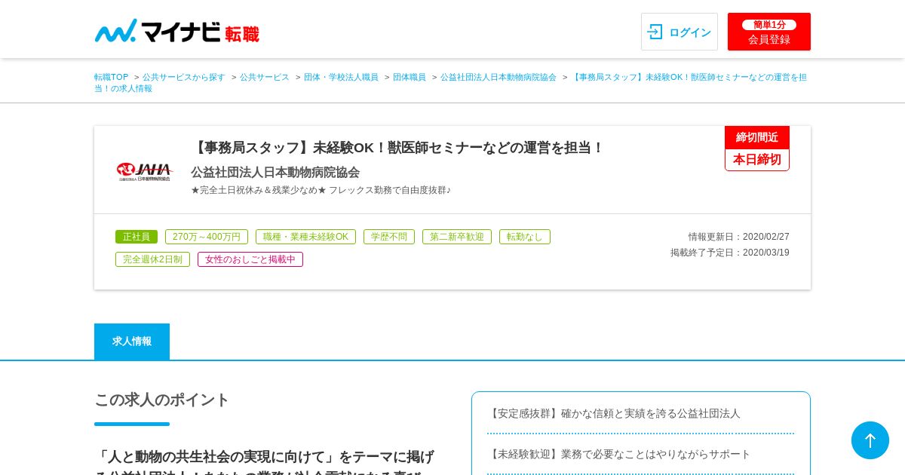Click the ★完全土日祝休み＆残業少なめ★ subtitle
Screen dimensions: 905x475
click(x=321, y=190)
